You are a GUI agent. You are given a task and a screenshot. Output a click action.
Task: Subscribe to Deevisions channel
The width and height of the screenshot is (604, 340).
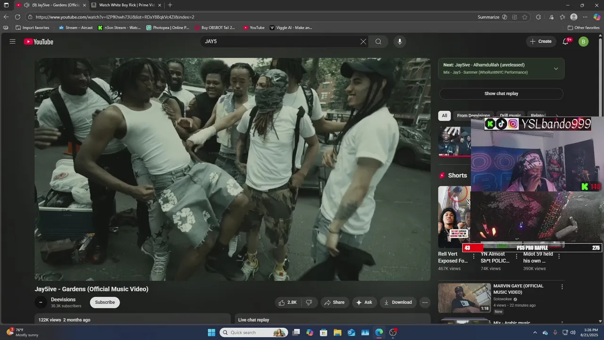pyautogui.click(x=105, y=302)
